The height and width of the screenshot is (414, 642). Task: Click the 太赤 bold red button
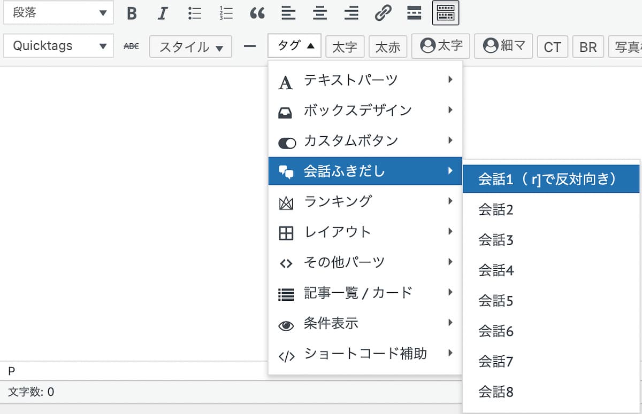pos(388,46)
